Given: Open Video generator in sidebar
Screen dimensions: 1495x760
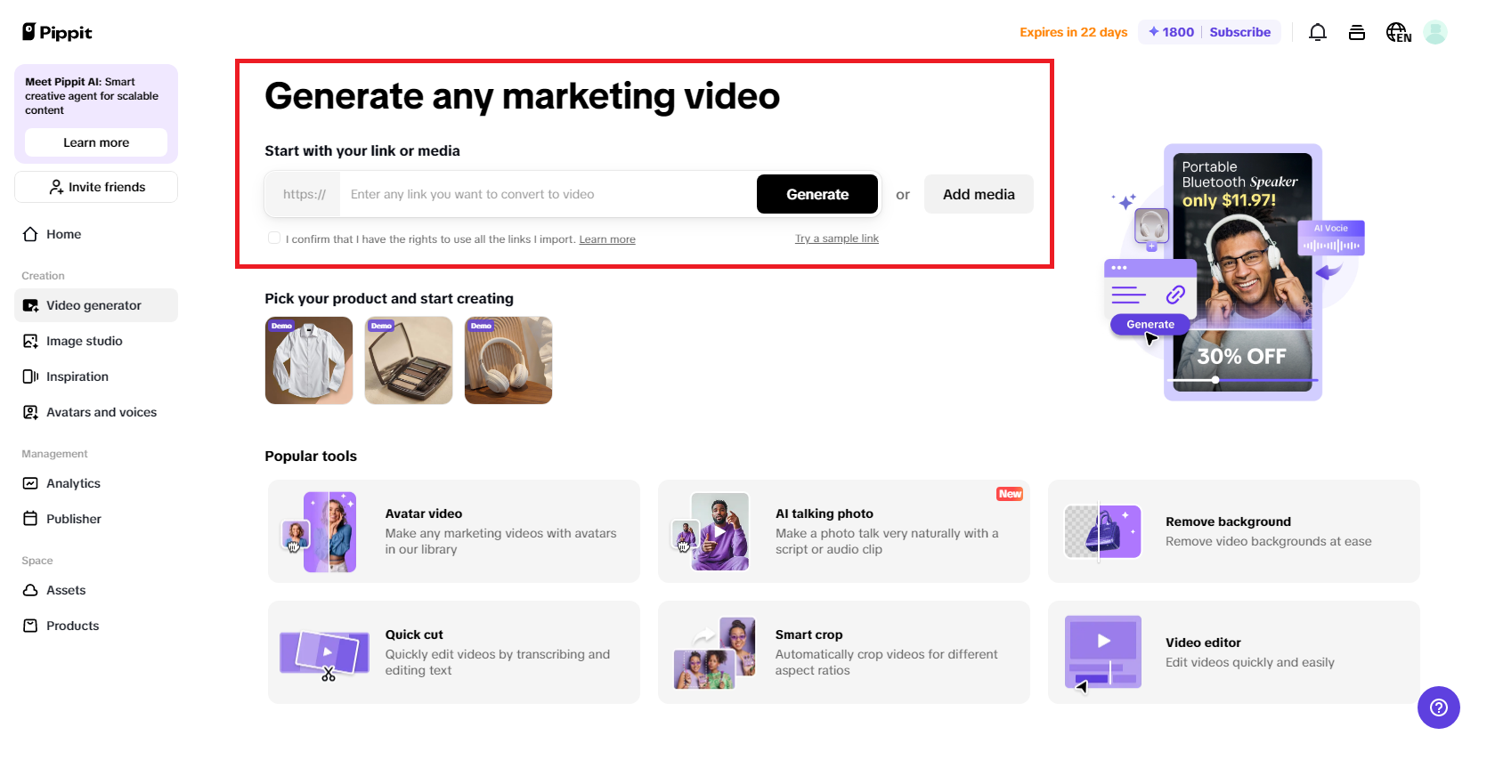Looking at the screenshot, I should coord(95,305).
